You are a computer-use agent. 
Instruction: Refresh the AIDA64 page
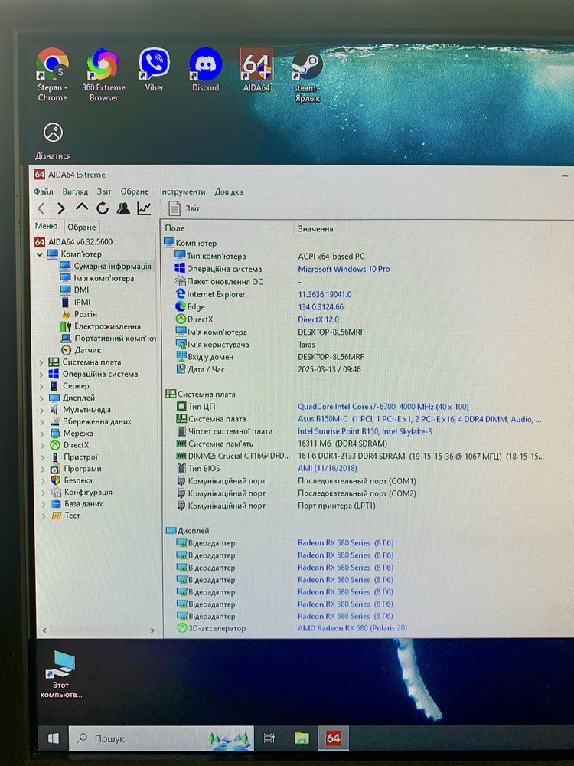coord(103,208)
